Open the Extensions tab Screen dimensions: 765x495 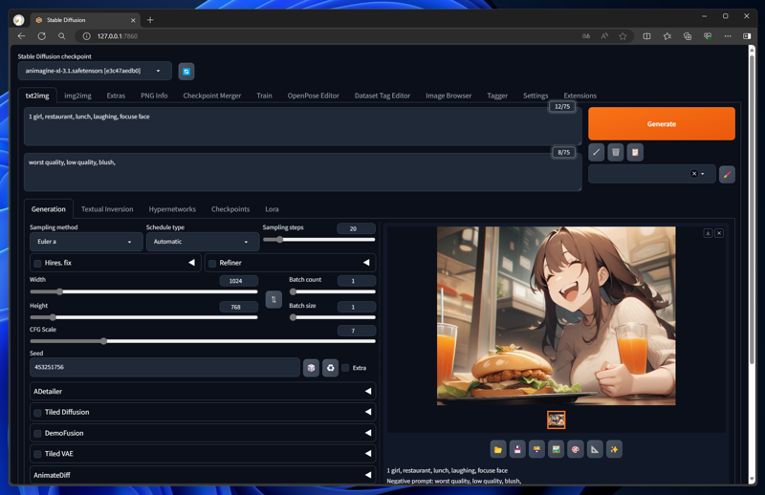580,96
